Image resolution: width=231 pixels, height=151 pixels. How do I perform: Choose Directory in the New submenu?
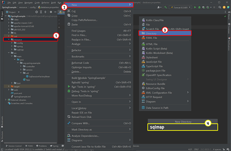(165, 33)
